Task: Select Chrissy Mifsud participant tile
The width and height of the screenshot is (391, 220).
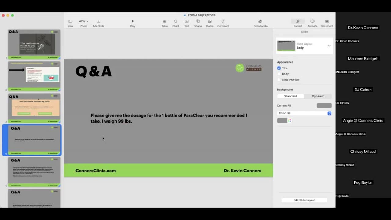Action: [x=363, y=152]
